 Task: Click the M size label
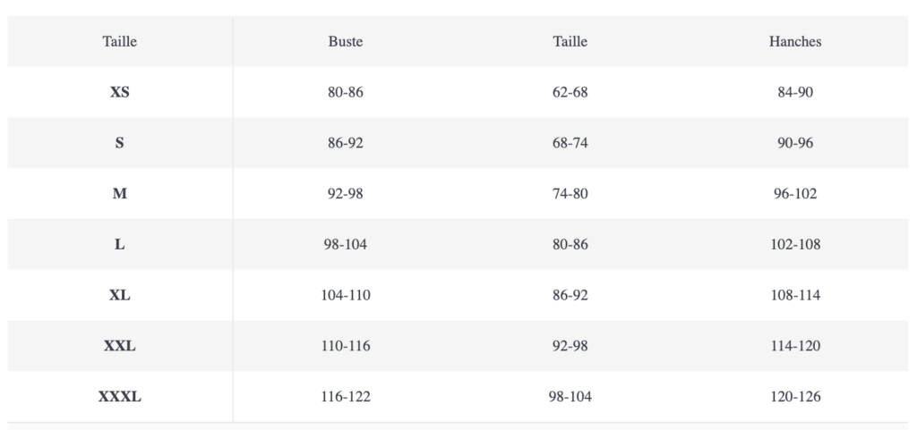coord(120,193)
